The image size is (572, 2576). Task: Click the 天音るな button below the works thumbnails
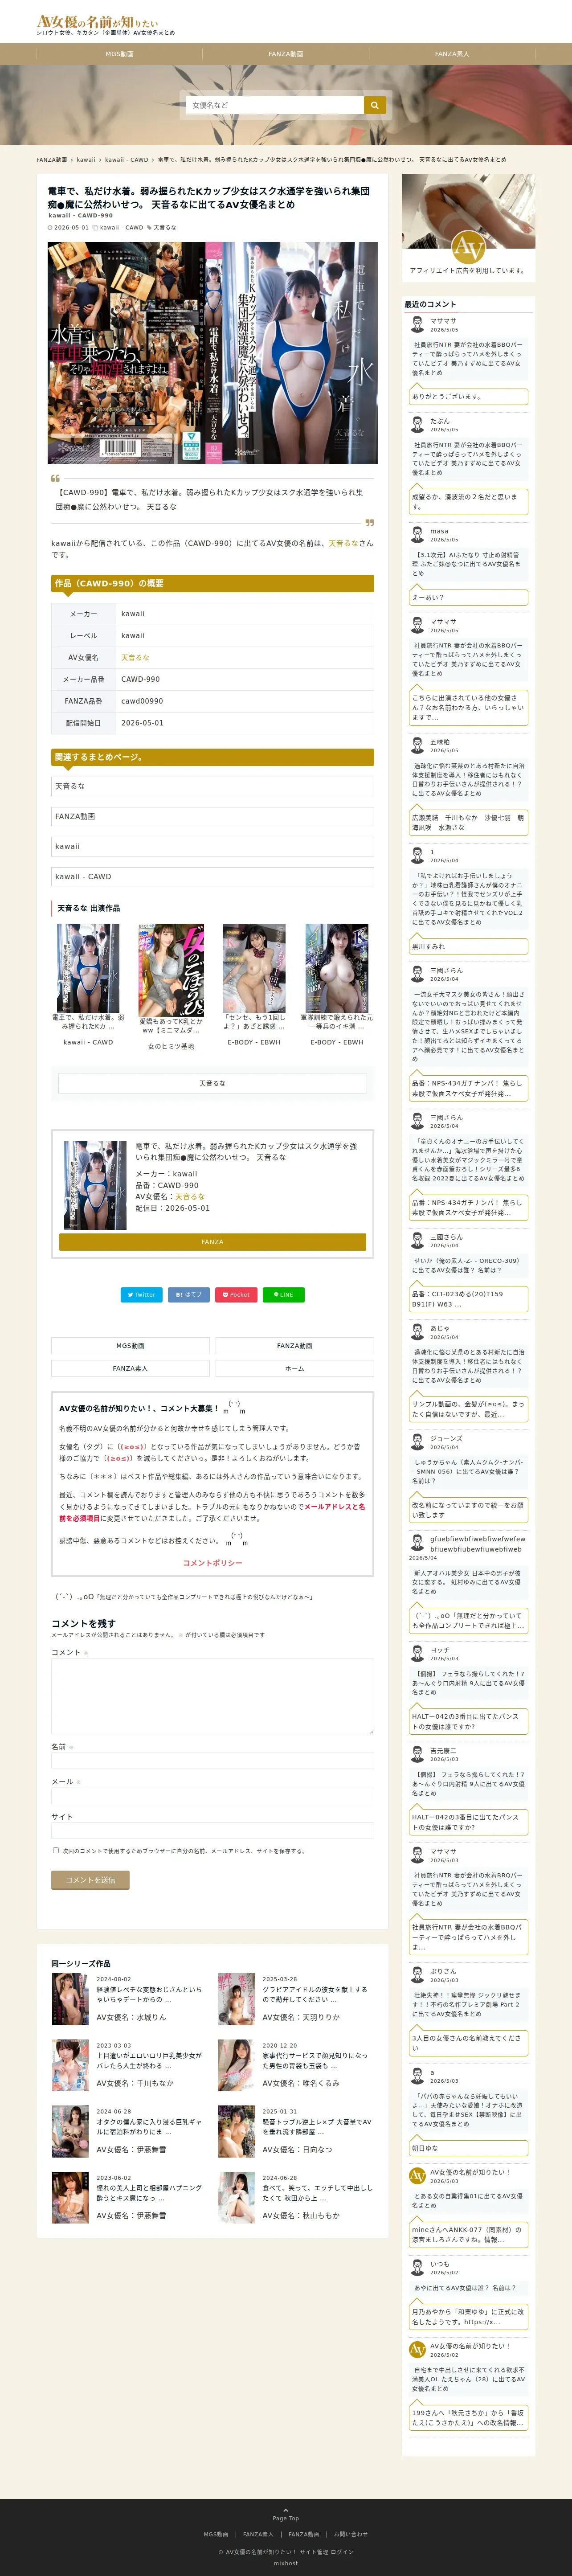[x=212, y=1083]
